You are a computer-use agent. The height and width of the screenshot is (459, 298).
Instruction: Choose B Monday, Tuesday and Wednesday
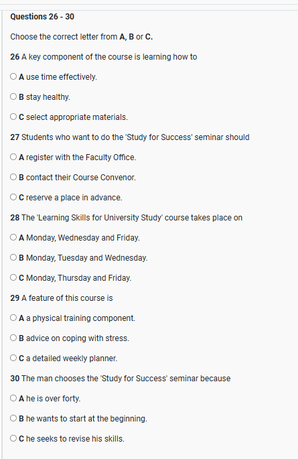pos(13,257)
